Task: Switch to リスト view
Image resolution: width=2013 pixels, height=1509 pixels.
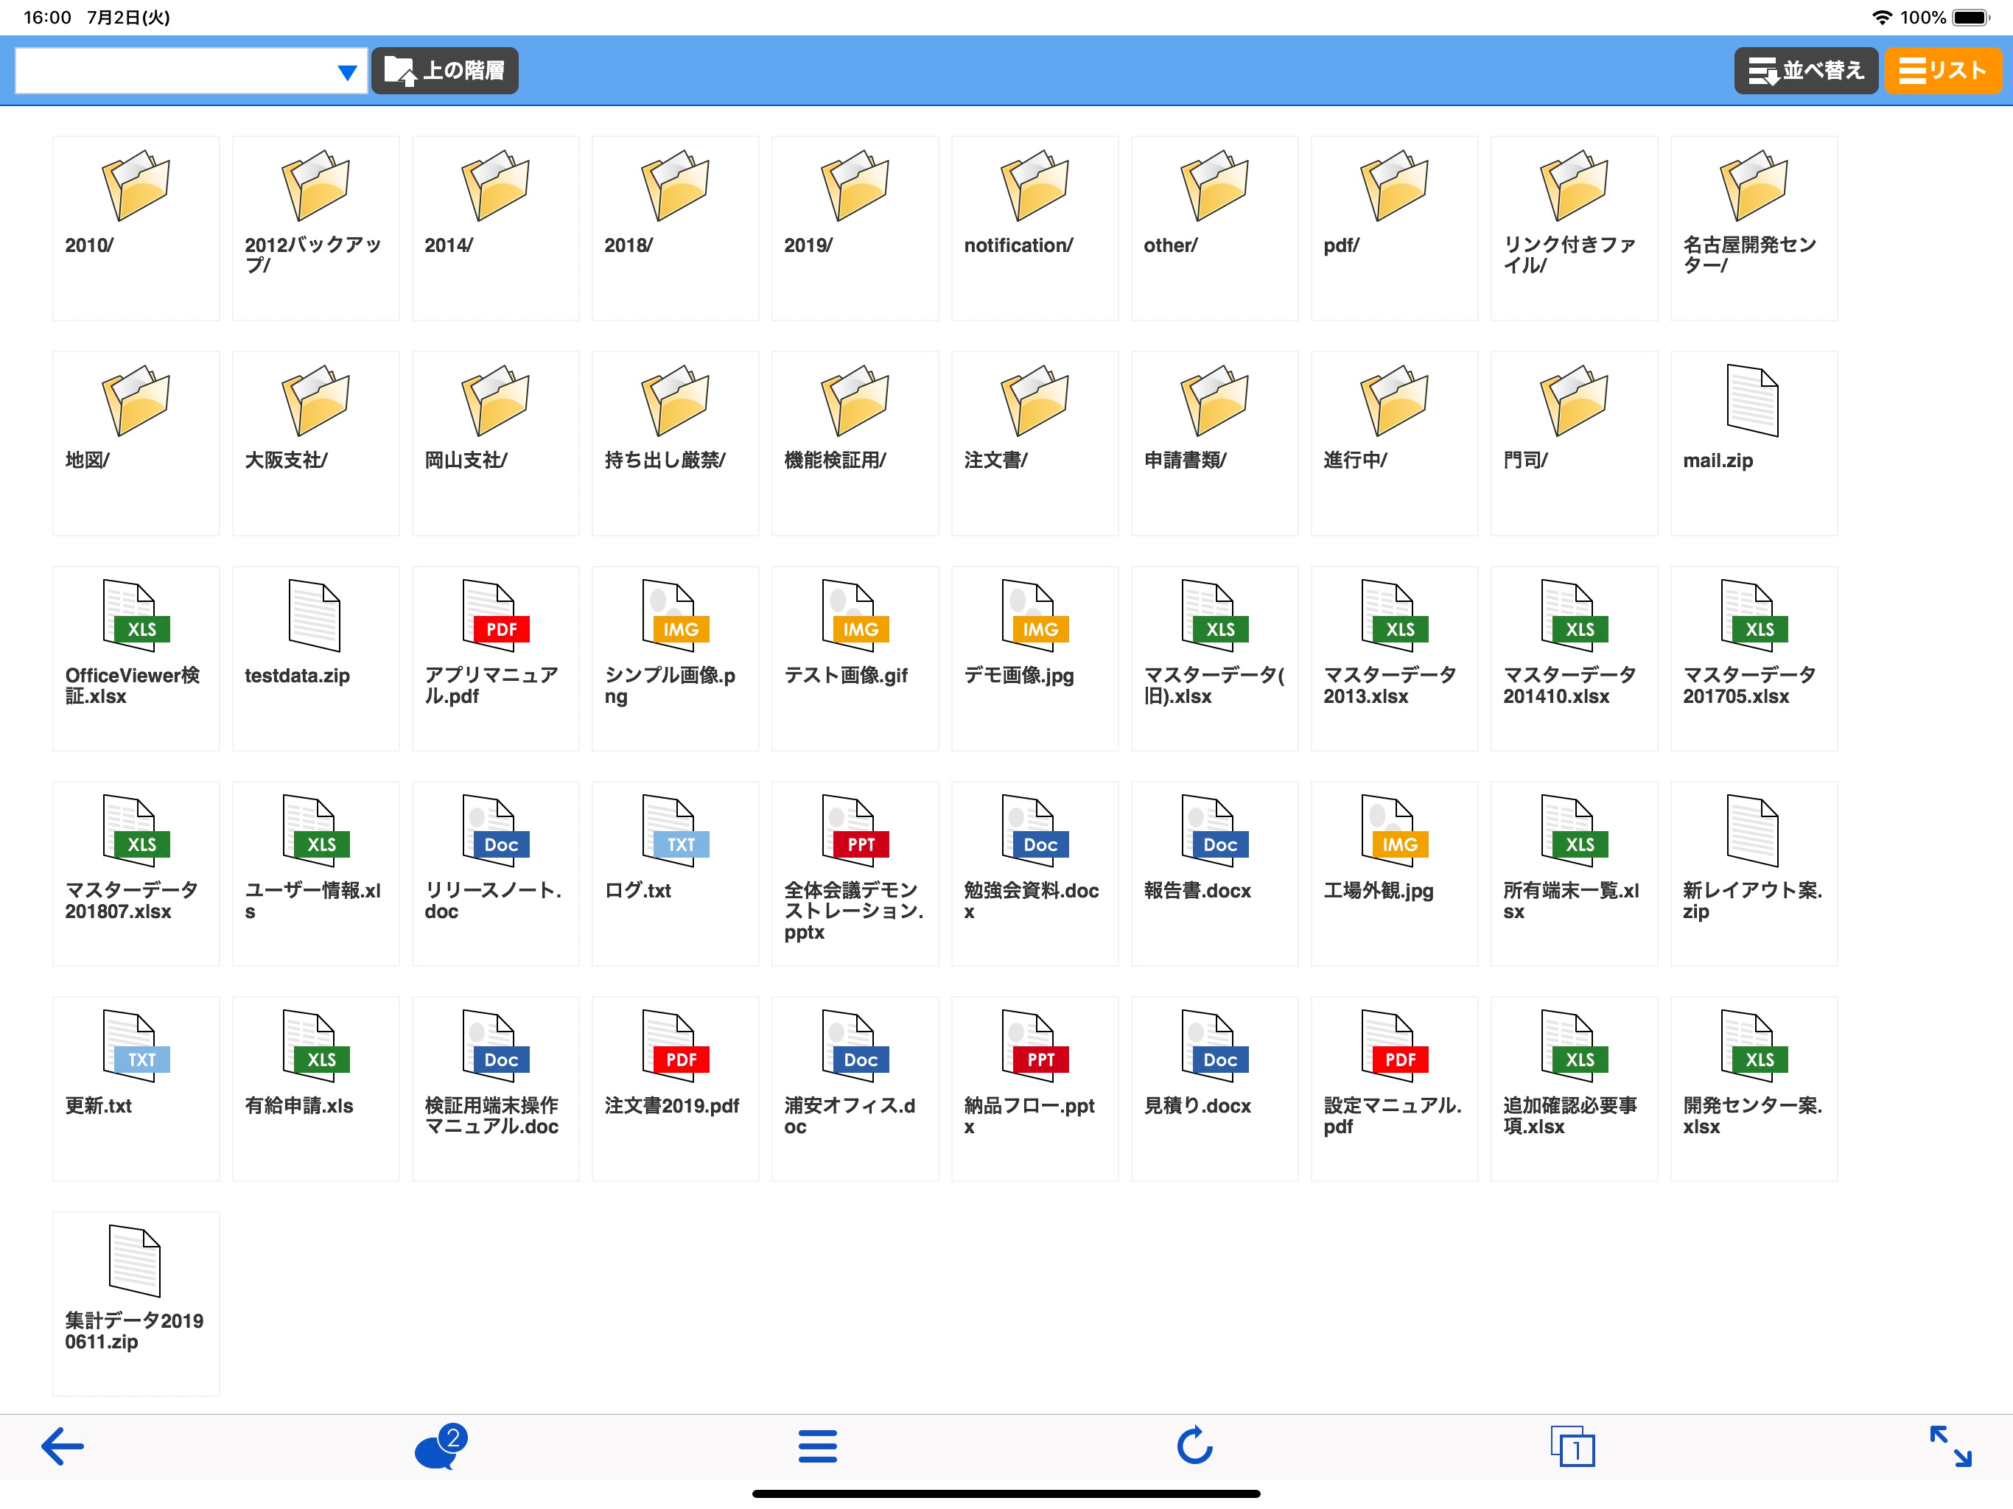Action: click(1942, 71)
